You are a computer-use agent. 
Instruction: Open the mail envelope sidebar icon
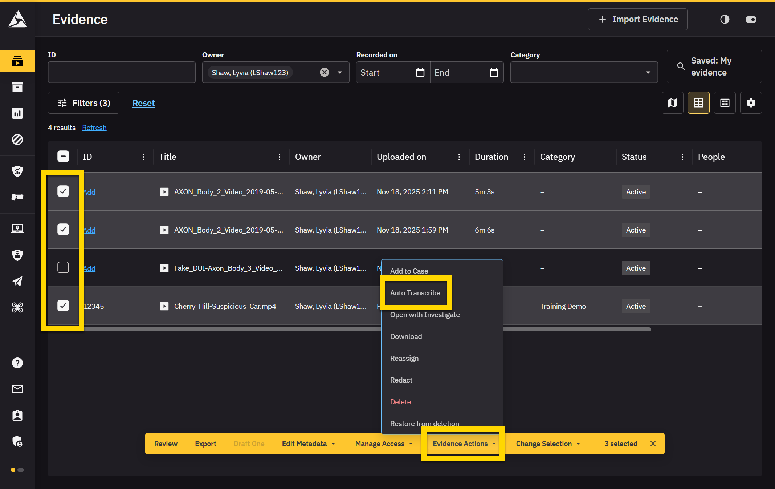tap(17, 389)
